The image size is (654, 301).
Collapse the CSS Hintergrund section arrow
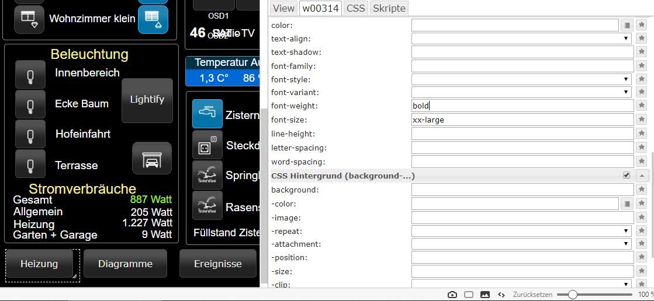(641, 176)
